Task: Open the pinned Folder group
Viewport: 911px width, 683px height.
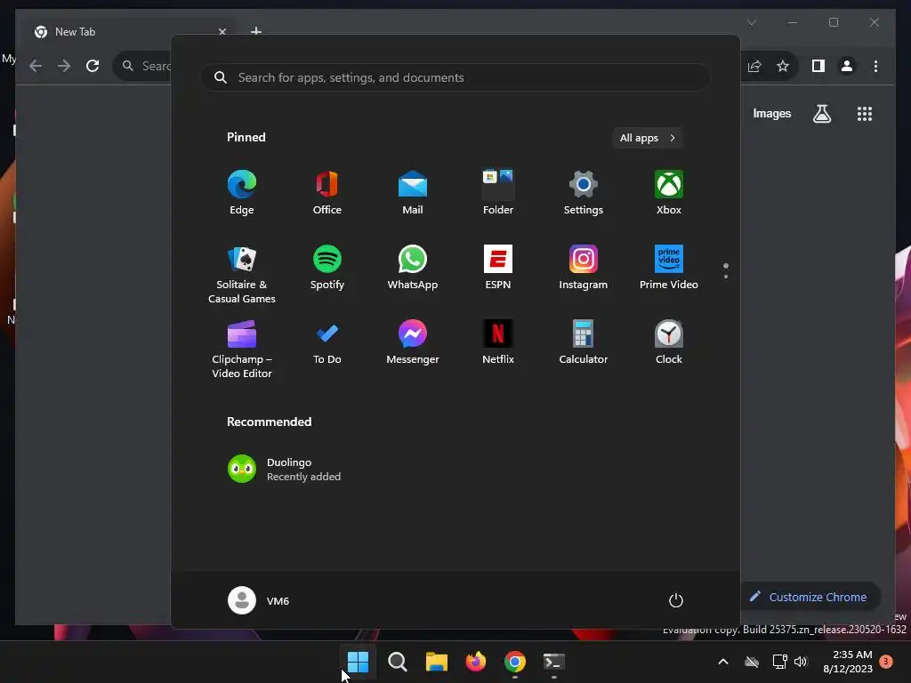Action: (x=498, y=193)
